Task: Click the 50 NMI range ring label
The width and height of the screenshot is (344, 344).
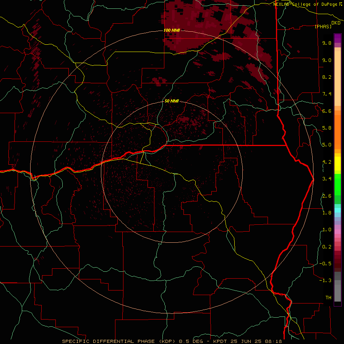Action: [172, 101]
